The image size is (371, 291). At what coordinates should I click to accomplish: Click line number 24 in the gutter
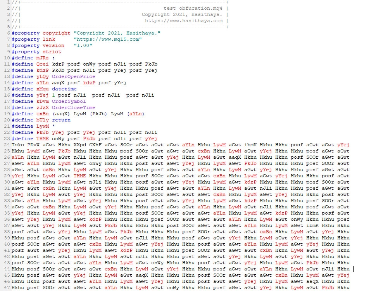[x=7, y=145]
